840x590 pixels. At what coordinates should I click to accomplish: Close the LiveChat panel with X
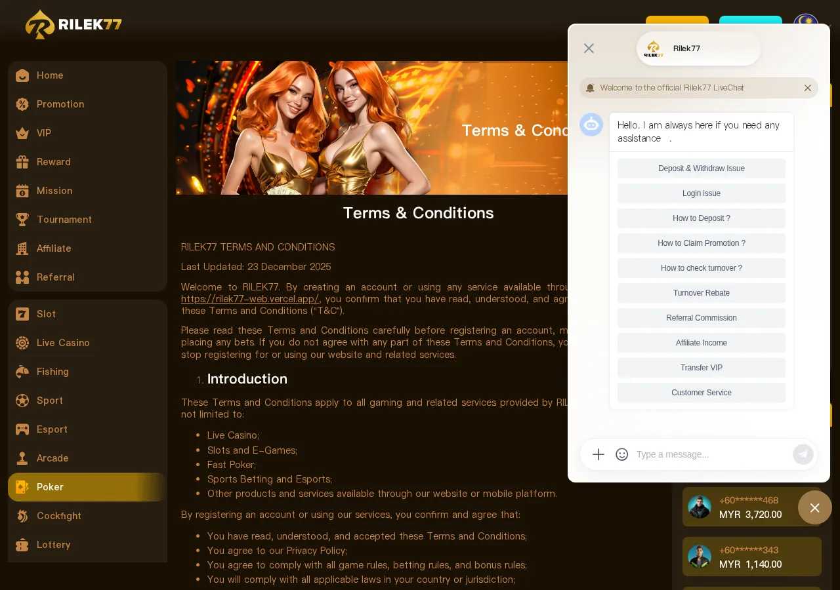(x=589, y=49)
